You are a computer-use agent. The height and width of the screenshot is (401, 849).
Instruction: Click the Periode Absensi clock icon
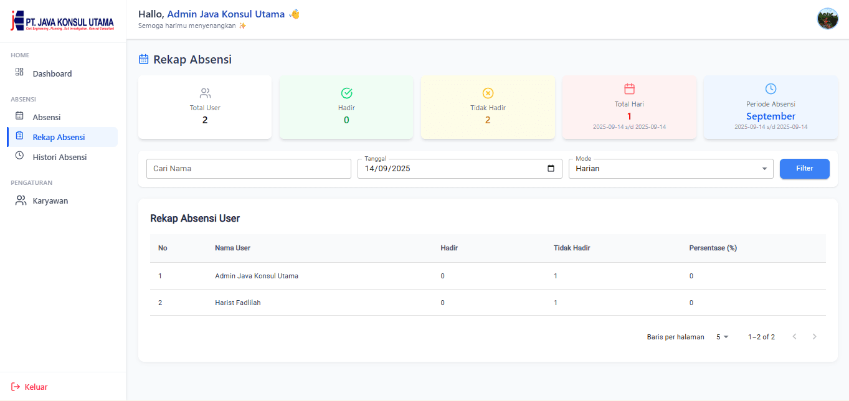point(771,89)
